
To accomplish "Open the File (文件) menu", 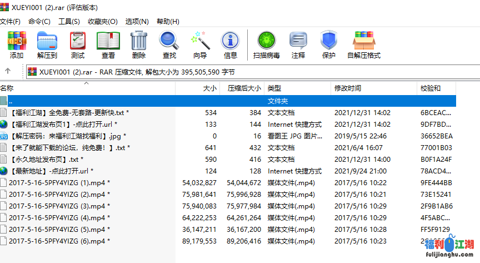I will coord(10,22).
